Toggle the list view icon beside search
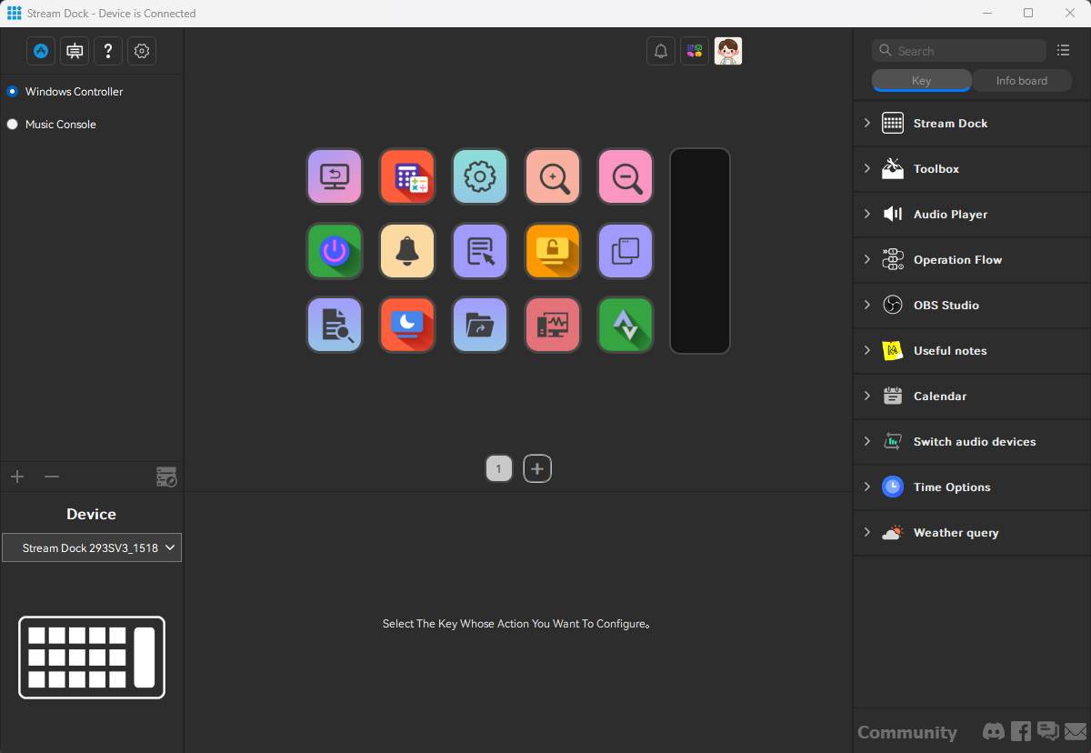 point(1063,51)
